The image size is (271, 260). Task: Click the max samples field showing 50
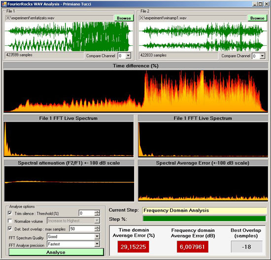point(82,228)
